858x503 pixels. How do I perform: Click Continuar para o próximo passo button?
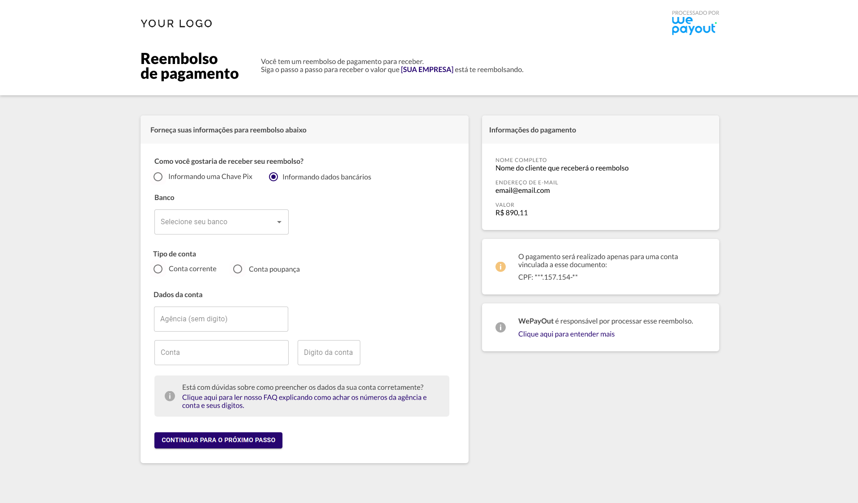(218, 440)
